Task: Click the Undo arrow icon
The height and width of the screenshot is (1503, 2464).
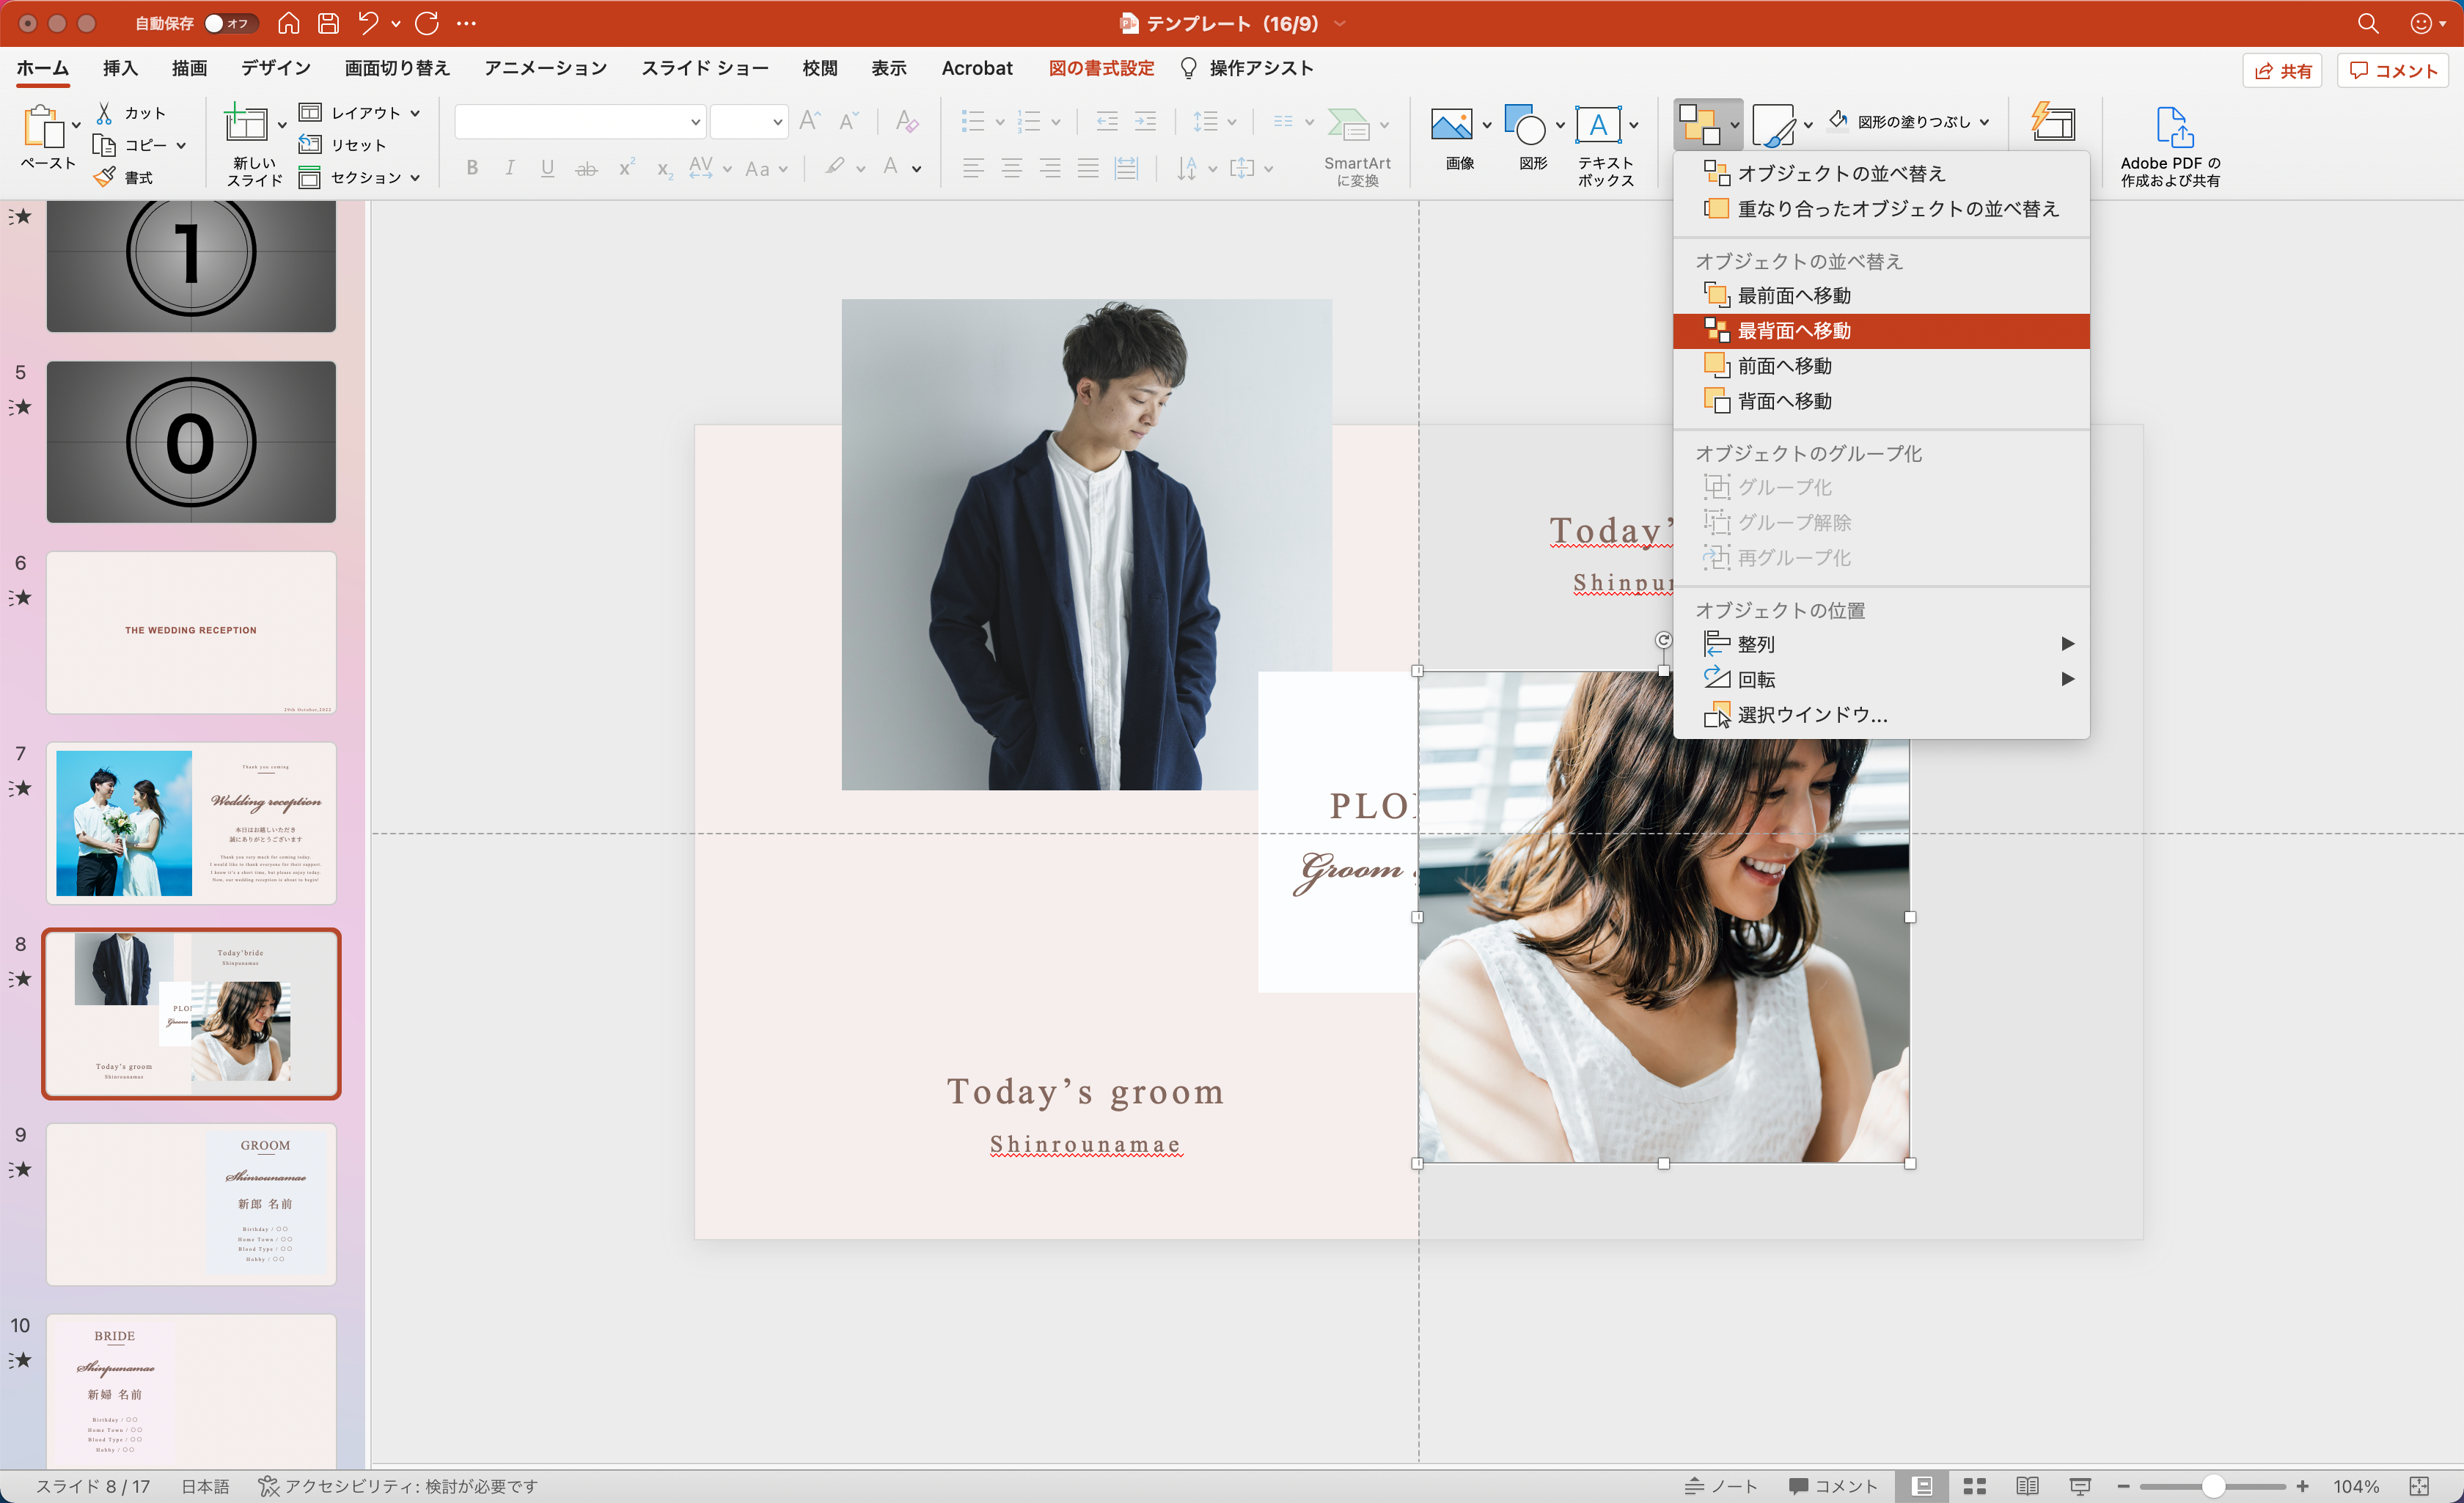Action: [368, 23]
